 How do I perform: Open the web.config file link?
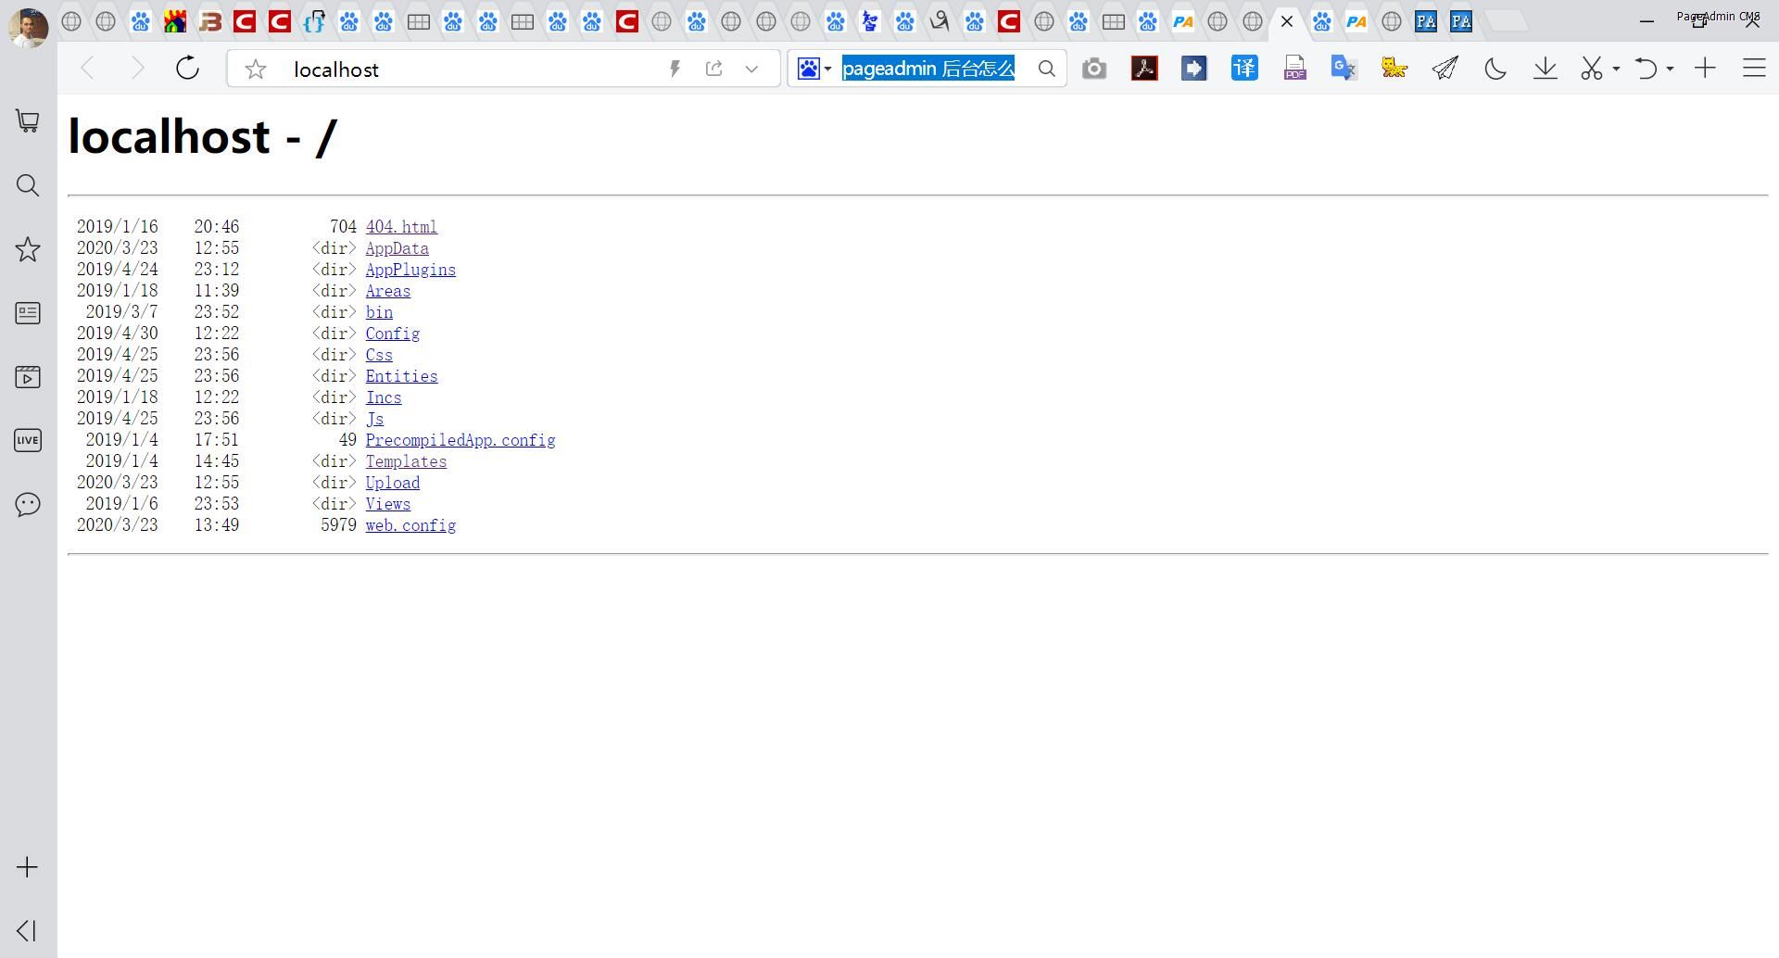coord(410,525)
